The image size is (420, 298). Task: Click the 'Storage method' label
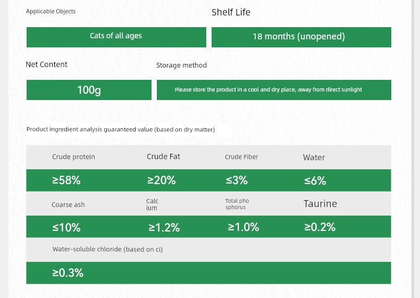coord(181,65)
